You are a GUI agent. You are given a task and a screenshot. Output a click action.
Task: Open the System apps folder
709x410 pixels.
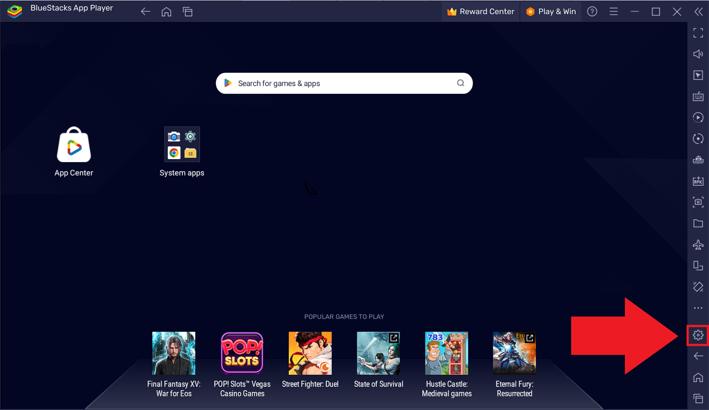182,144
